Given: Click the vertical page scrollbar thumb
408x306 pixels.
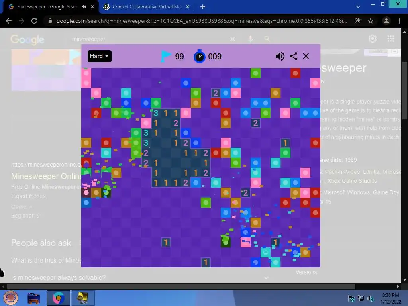Looking at the screenshot, I should point(404,91).
